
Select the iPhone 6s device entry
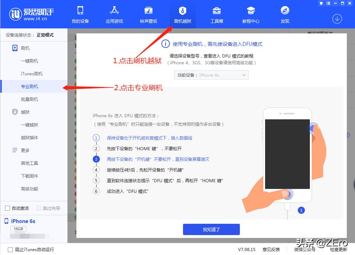(x=22, y=221)
